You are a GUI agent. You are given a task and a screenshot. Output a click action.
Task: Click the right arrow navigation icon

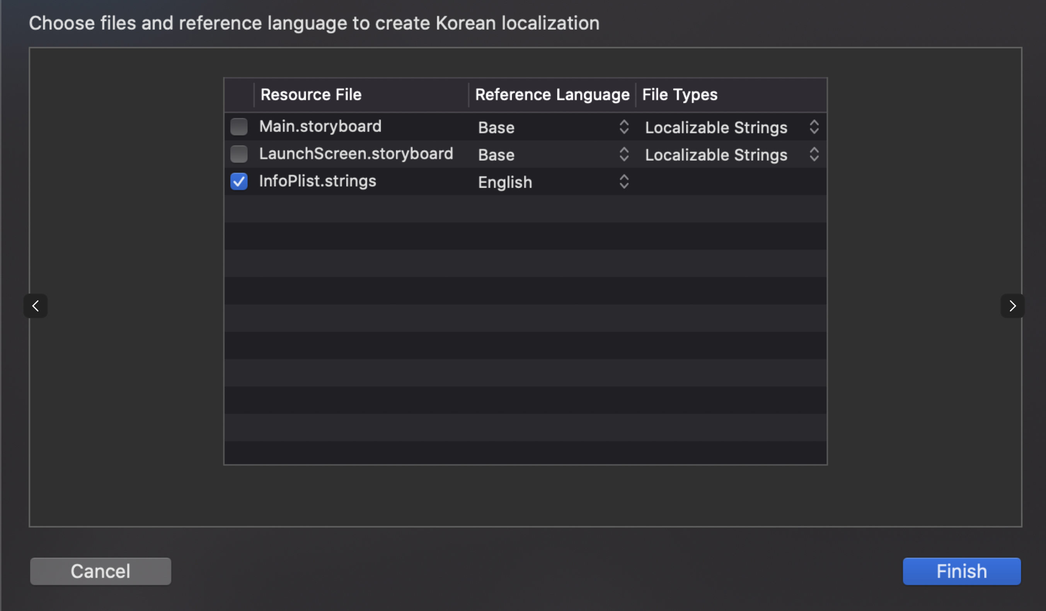(1012, 306)
